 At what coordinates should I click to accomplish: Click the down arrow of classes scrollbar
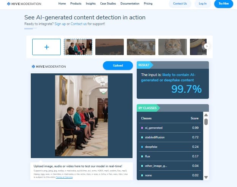click(x=206, y=177)
